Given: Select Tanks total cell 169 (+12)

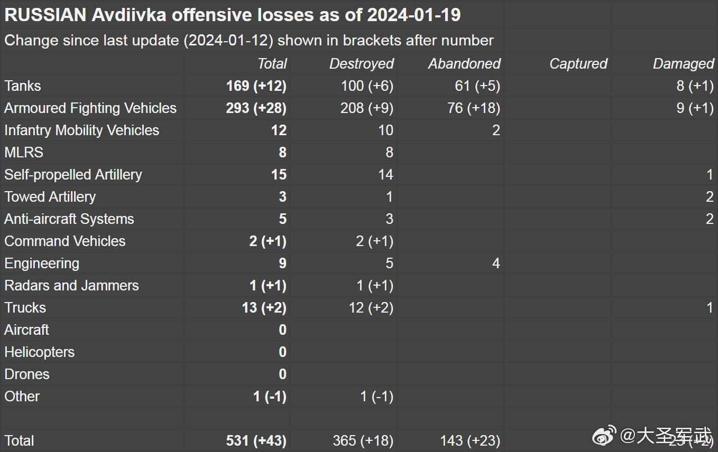Looking at the screenshot, I should pyautogui.click(x=256, y=86).
